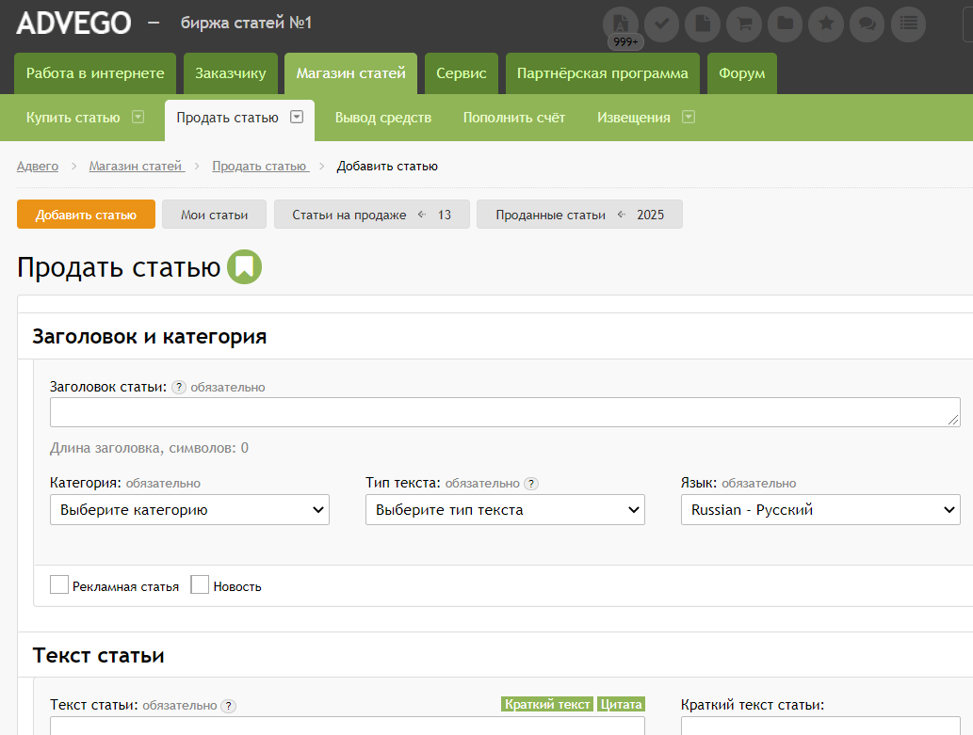Go to Пополнить счёт
This screenshot has height=735, width=973.
click(513, 118)
